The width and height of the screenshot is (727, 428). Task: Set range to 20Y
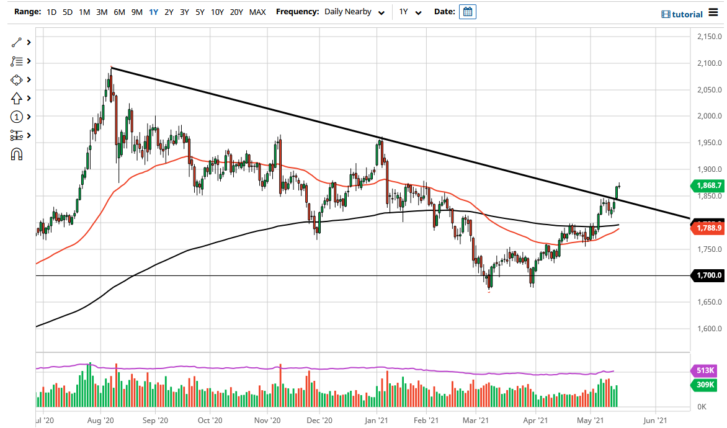pos(236,12)
